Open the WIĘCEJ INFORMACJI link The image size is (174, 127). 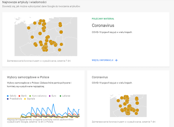click(102, 60)
